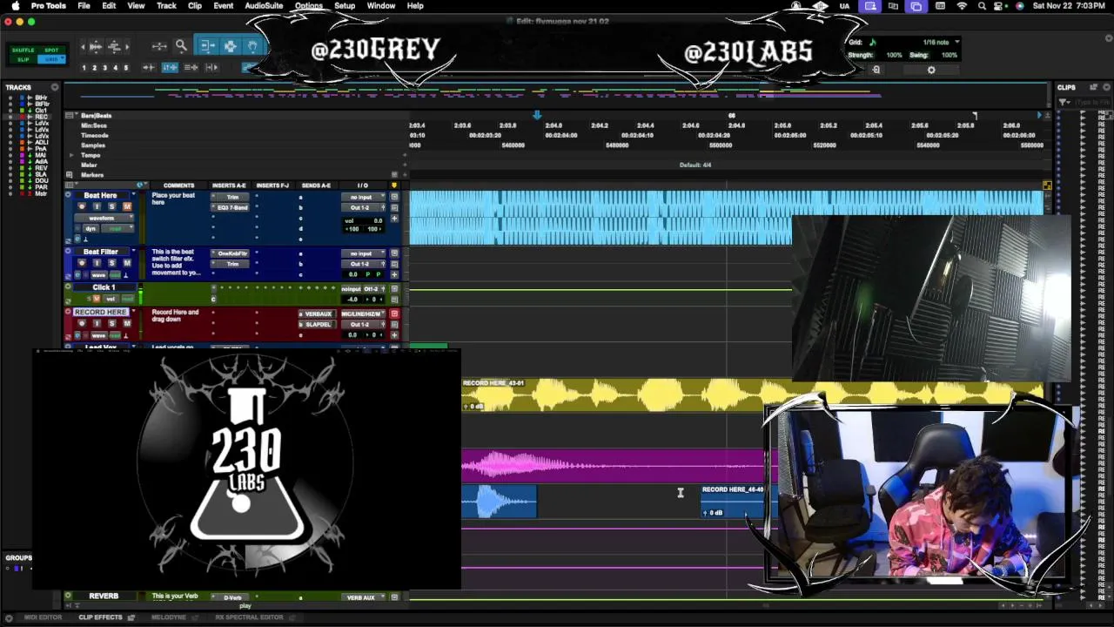Open Spotlight search in menu bar
Screen dimensions: 1114x627
(x=982, y=6)
